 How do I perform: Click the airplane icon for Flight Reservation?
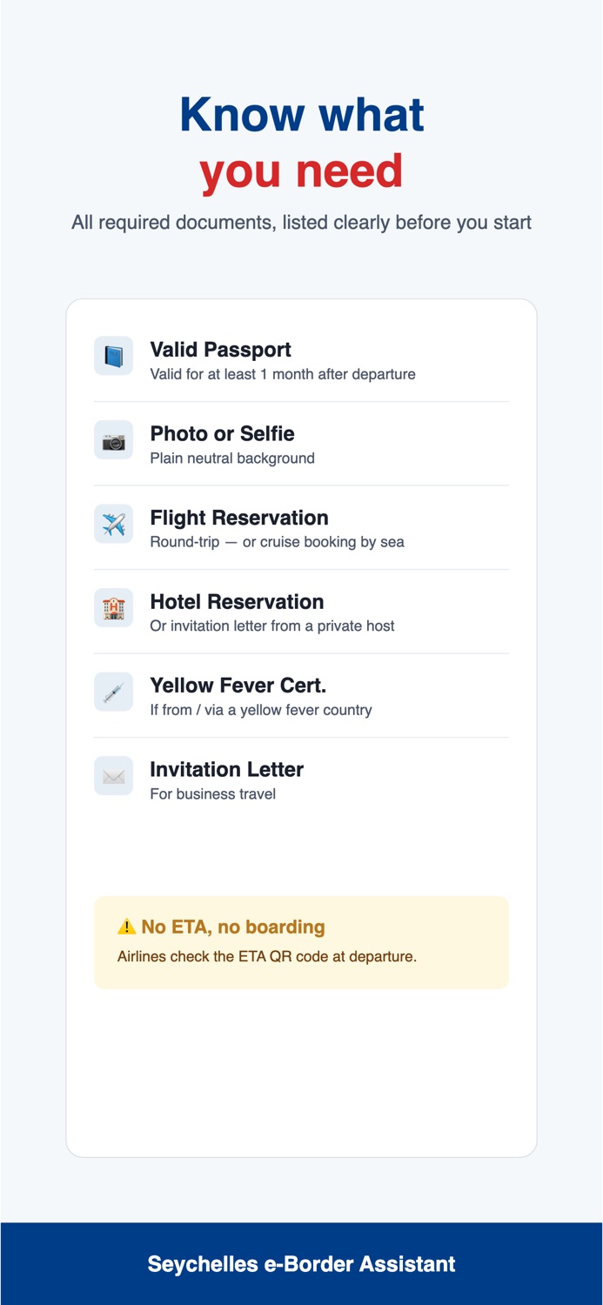[113, 524]
